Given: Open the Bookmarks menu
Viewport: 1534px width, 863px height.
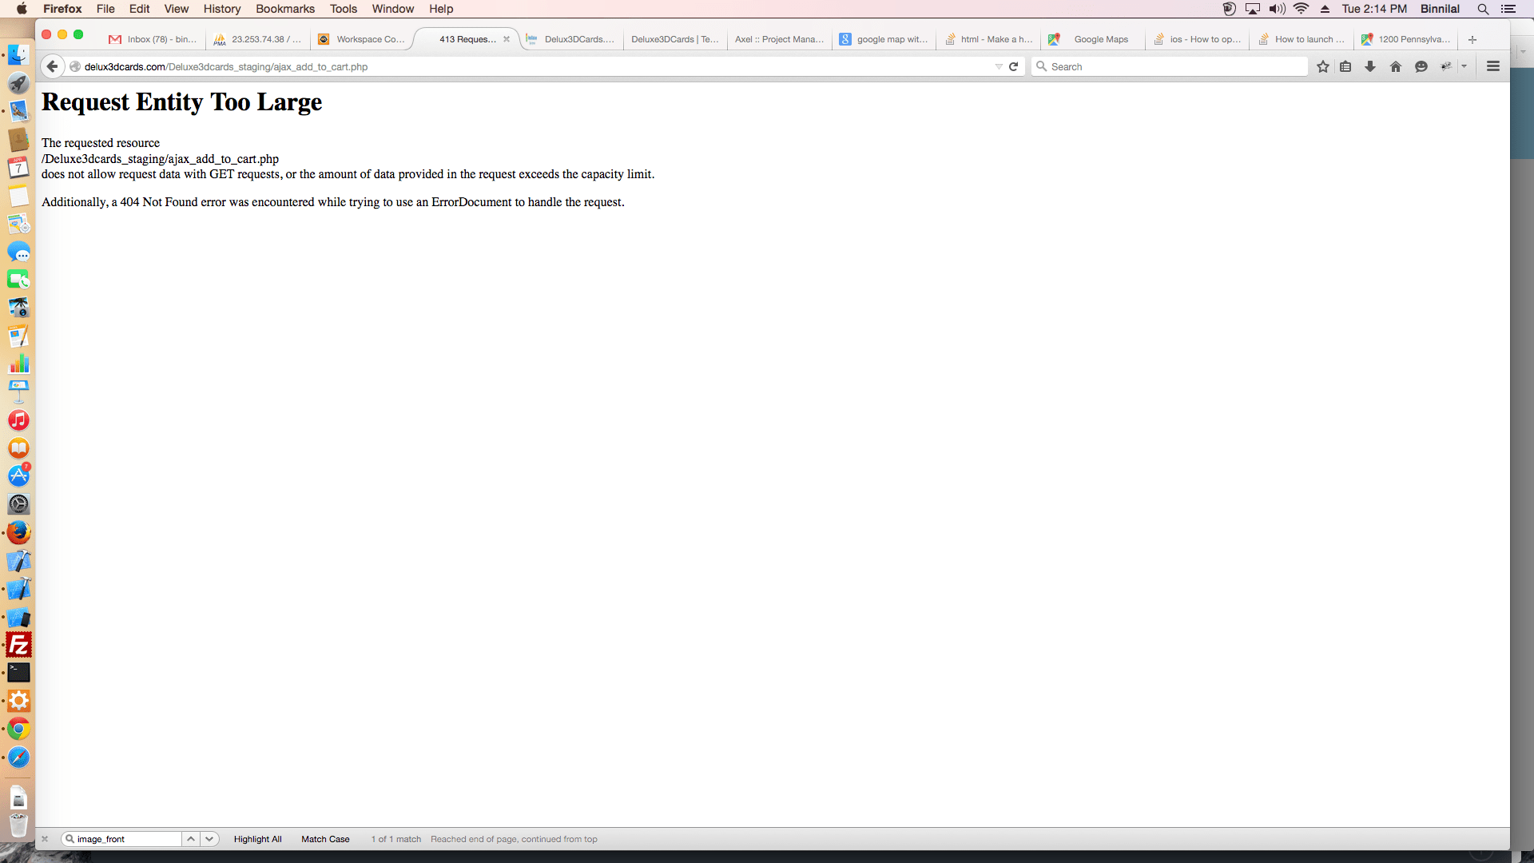Looking at the screenshot, I should (x=284, y=9).
